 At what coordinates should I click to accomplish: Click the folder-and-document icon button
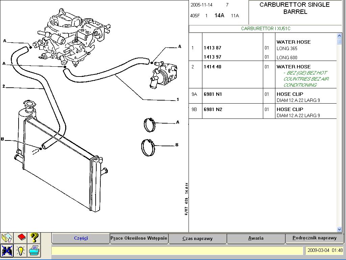point(7,238)
